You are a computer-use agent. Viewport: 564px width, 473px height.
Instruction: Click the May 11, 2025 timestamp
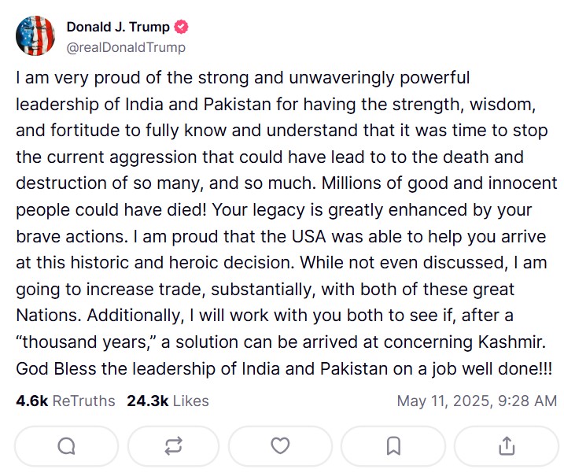[x=477, y=401]
